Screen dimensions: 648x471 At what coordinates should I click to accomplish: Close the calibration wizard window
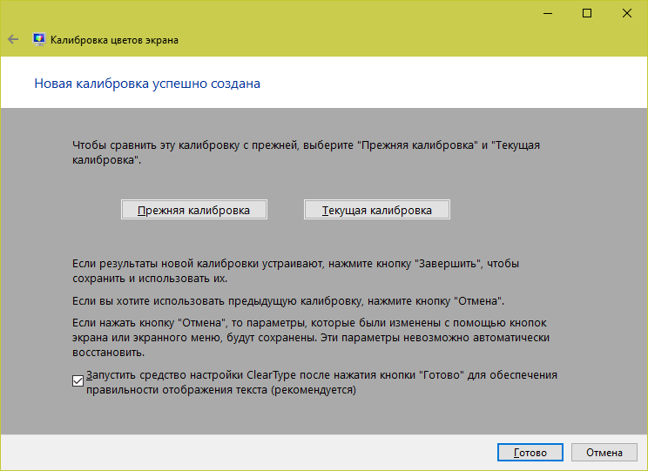pyautogui.click(x=627, y=13)
